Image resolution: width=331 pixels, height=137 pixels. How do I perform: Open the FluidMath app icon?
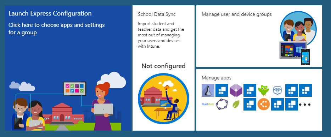pyautogui.click(x=208, y=104)
